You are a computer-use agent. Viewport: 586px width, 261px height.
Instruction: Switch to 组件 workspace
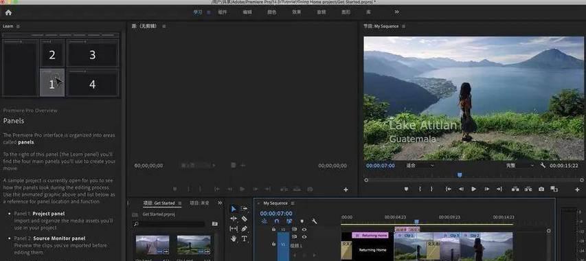click(x=223, y=12)
